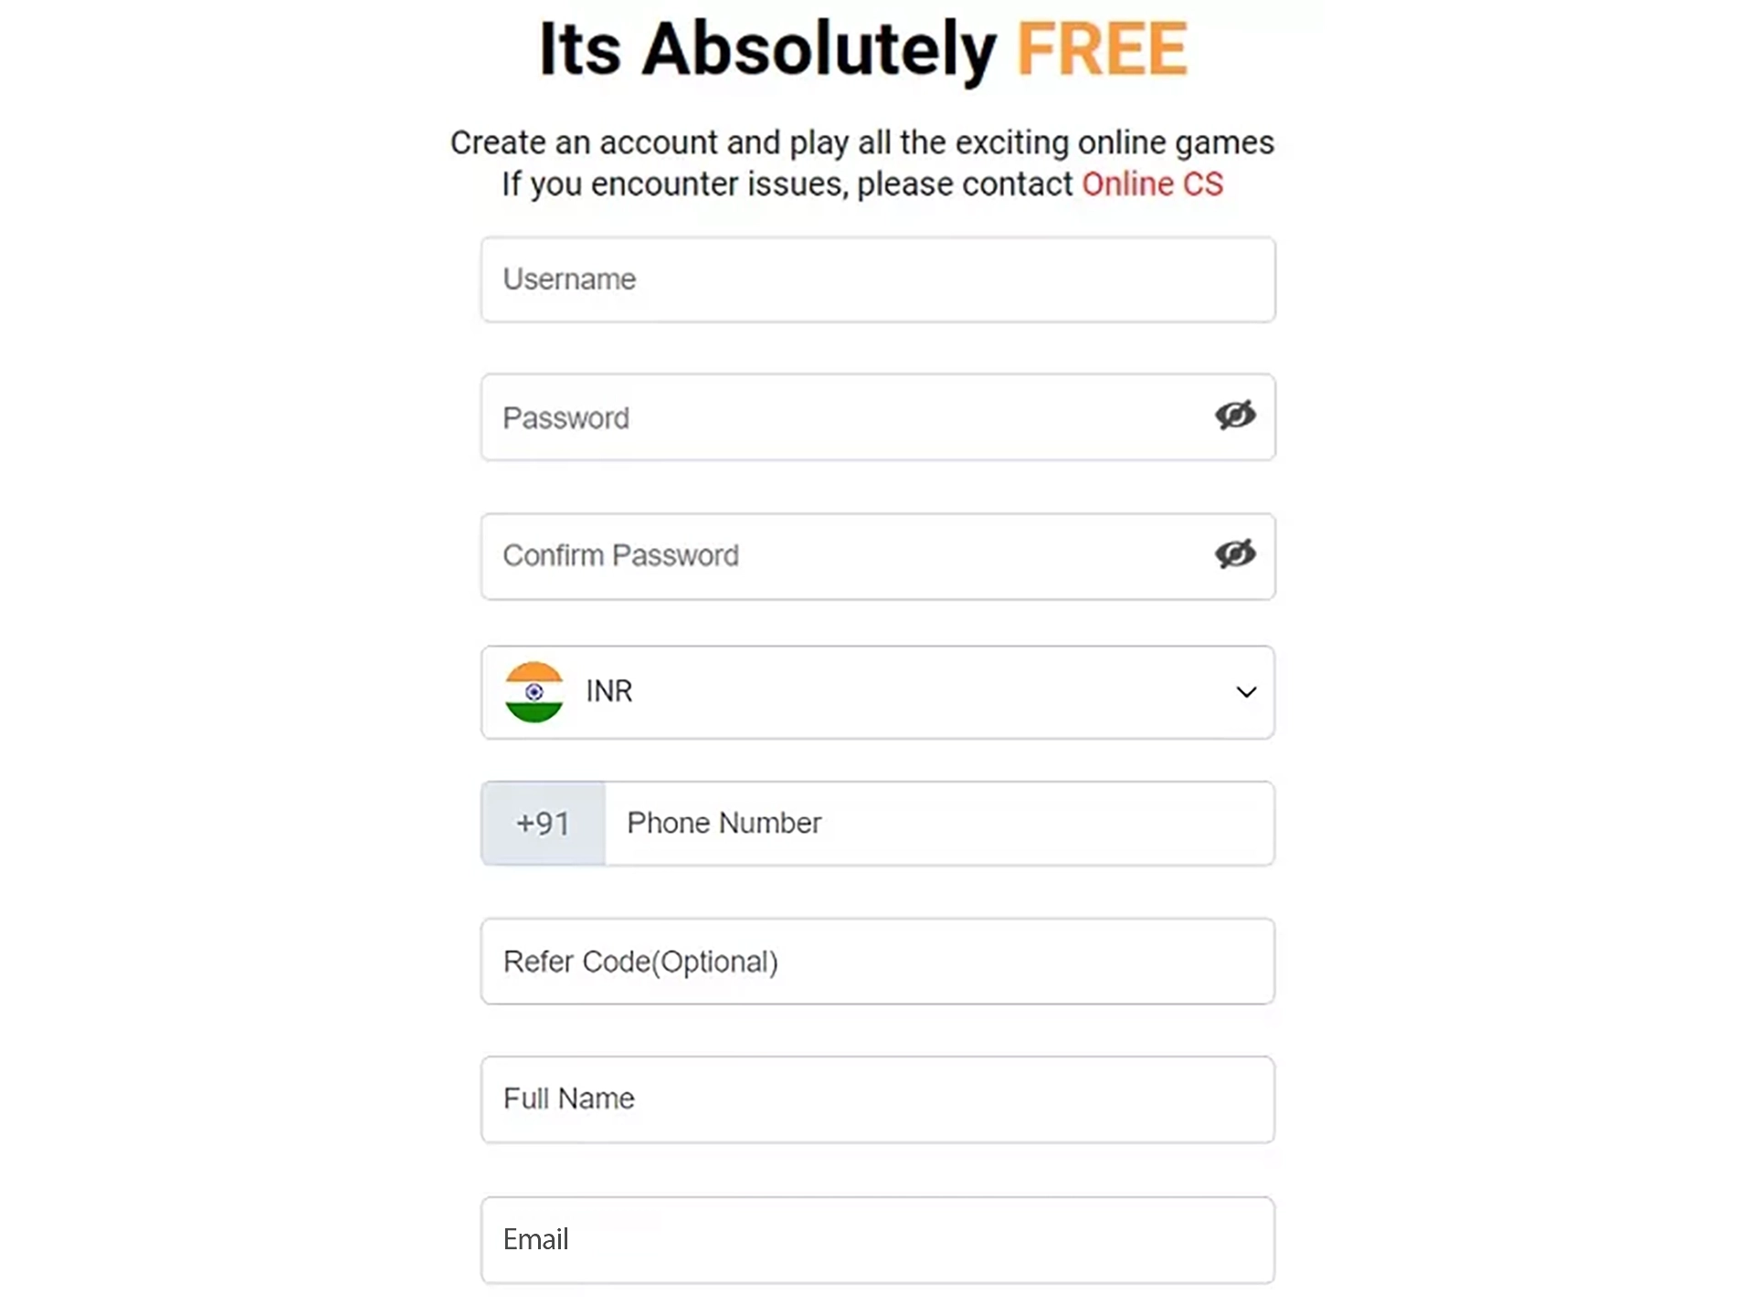
Task: Click the India flag currency icon
Action: [534, 690]
